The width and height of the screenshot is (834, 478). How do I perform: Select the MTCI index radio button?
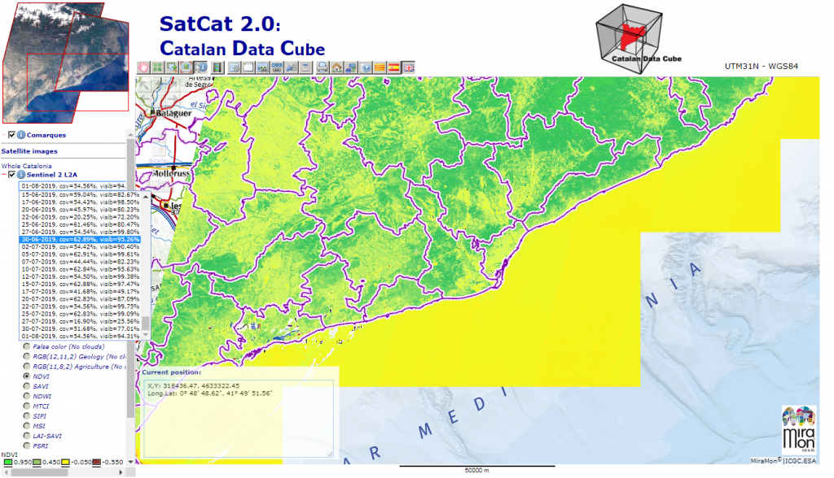[27, 406]
